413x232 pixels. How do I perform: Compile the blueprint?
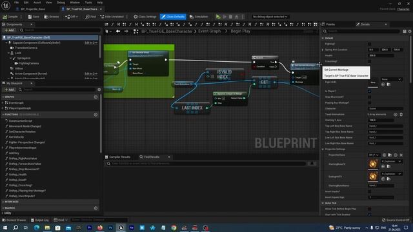10,17
